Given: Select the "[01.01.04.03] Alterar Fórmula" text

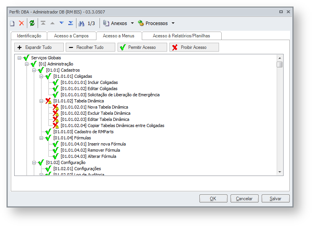Looking at the screenshot, I should coord(88,156).
